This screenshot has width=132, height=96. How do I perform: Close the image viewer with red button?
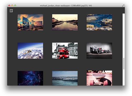click(9, 6)
